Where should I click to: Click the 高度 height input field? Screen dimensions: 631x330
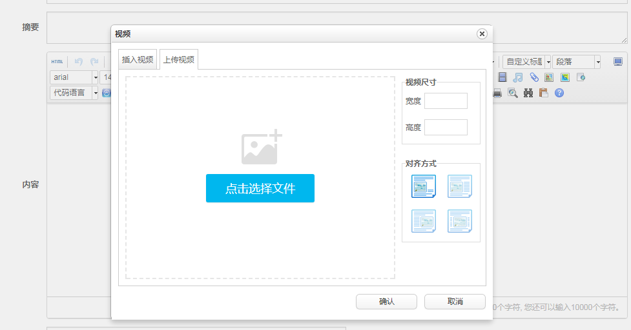[446, 127]
